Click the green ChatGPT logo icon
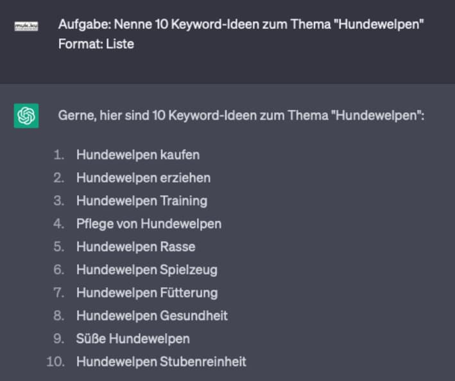The width and height of the screenshot is (455, 381). 26,116
